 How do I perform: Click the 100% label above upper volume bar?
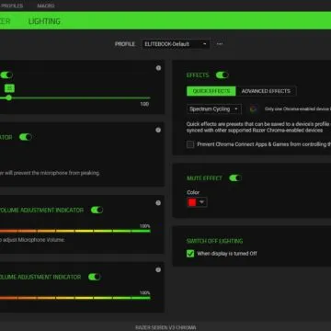click(145, 226)
